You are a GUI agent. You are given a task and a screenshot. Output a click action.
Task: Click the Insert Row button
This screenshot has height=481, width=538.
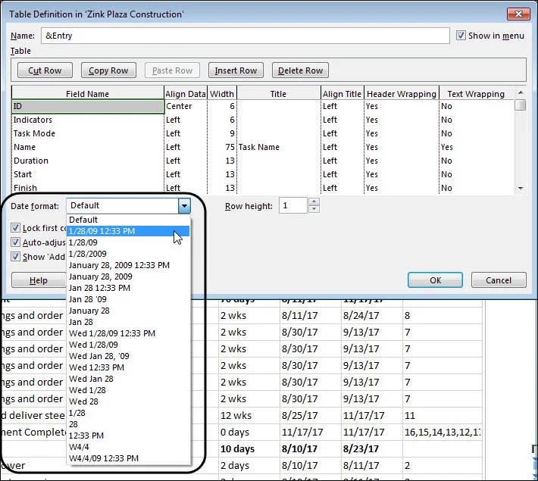click(x=236, y=70)
